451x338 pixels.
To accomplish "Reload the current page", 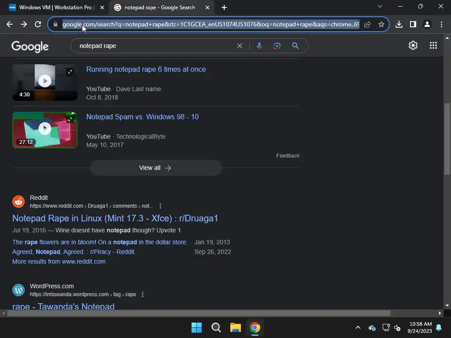I will (38, 25).
